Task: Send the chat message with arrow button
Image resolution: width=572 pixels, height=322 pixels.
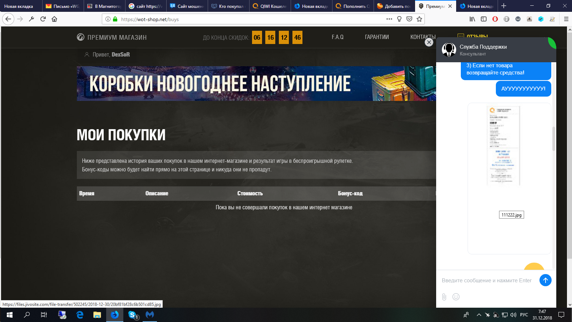Action: pos(546,280)
